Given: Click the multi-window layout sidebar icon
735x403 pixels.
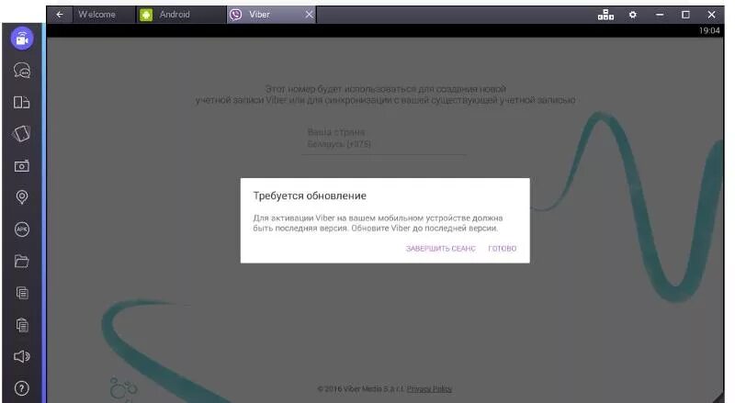Looking at the screenshot, I should coord(21,102).
